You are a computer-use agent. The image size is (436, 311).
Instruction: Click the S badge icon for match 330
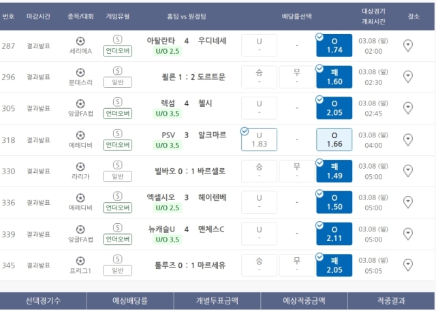click(118, 165)
